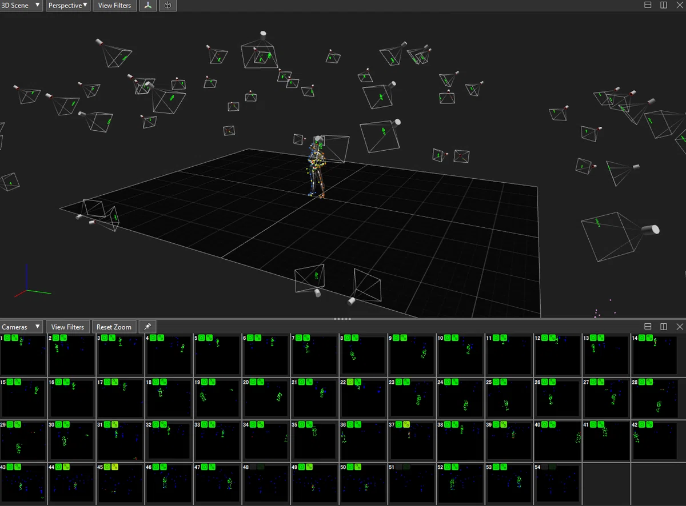Viewport: 686px width, 506px height.
Task: Select the camera 24 view thumbnail
Action: point(461,398)
